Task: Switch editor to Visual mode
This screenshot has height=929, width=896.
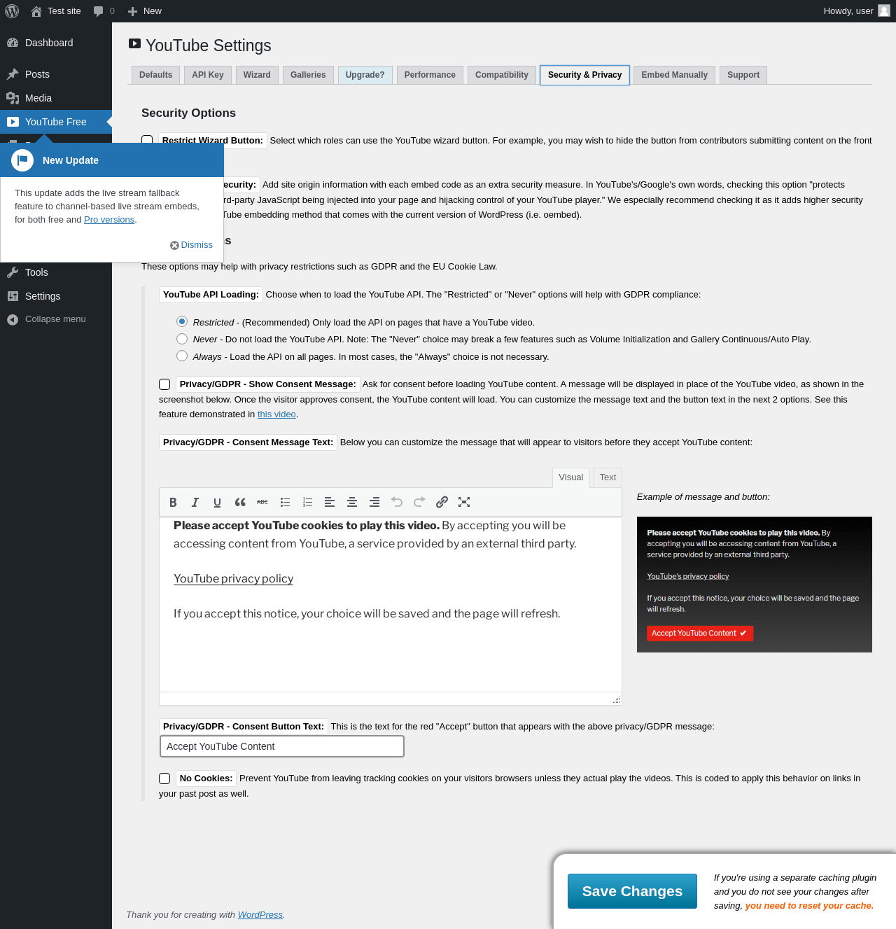Action: [x=570, y=477]
